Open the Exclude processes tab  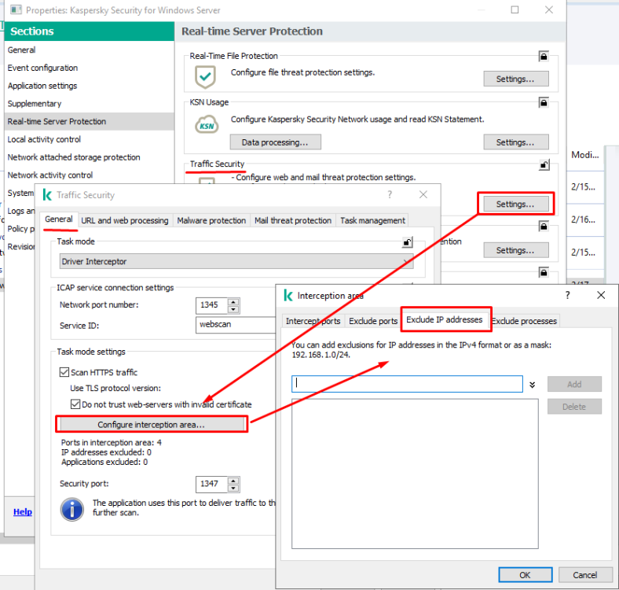coord(524,321)
